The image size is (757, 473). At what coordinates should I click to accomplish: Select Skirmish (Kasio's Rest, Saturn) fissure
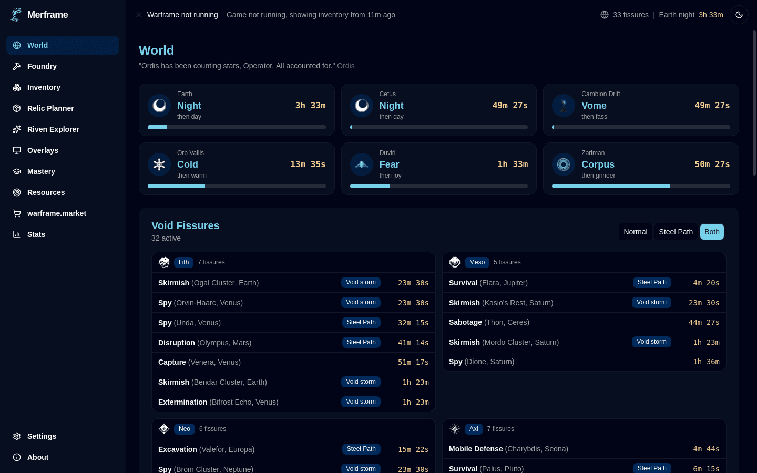pos(584,303)
